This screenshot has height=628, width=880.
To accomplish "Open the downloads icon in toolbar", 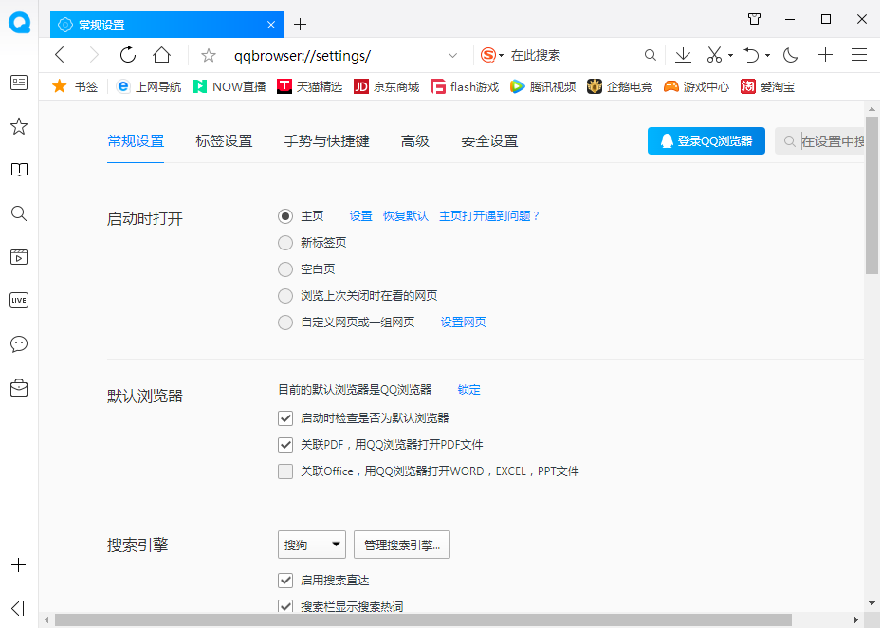I will click(x=683, y=55).
